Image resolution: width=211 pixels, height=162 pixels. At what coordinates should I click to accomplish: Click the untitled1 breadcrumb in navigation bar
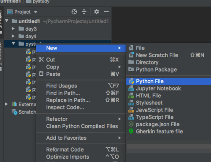pos(11,2)
